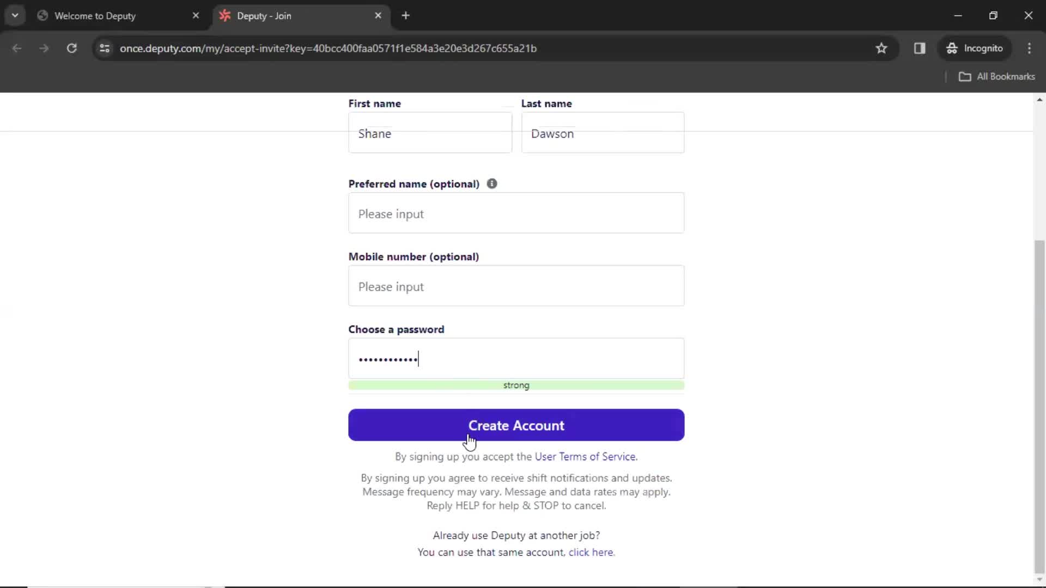Click the forward navigation arrow icon
Screen dimensions: 1046x588
43,48
